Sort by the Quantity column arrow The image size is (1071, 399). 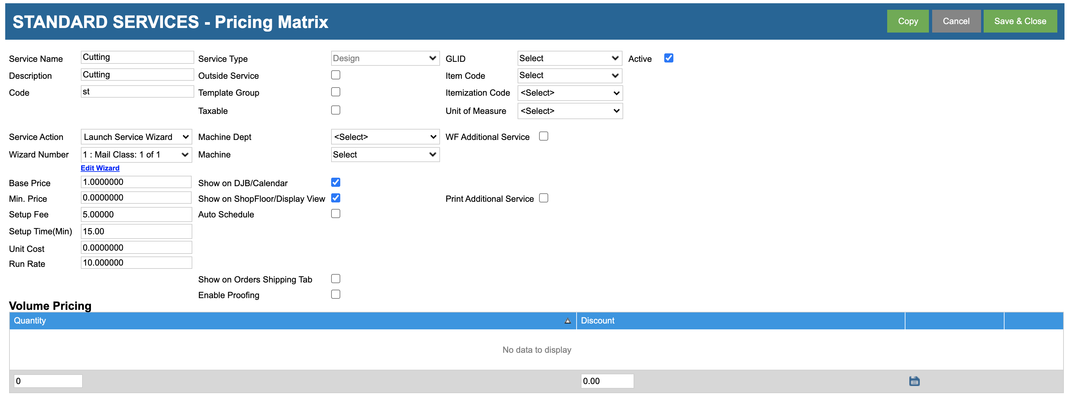tap(567, 321)
